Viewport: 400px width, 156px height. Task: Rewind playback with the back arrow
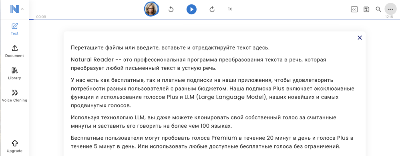171,10
